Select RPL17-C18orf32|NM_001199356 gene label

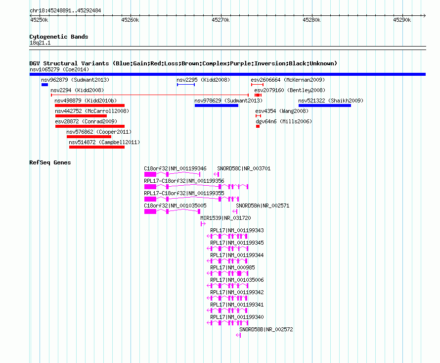184,181
